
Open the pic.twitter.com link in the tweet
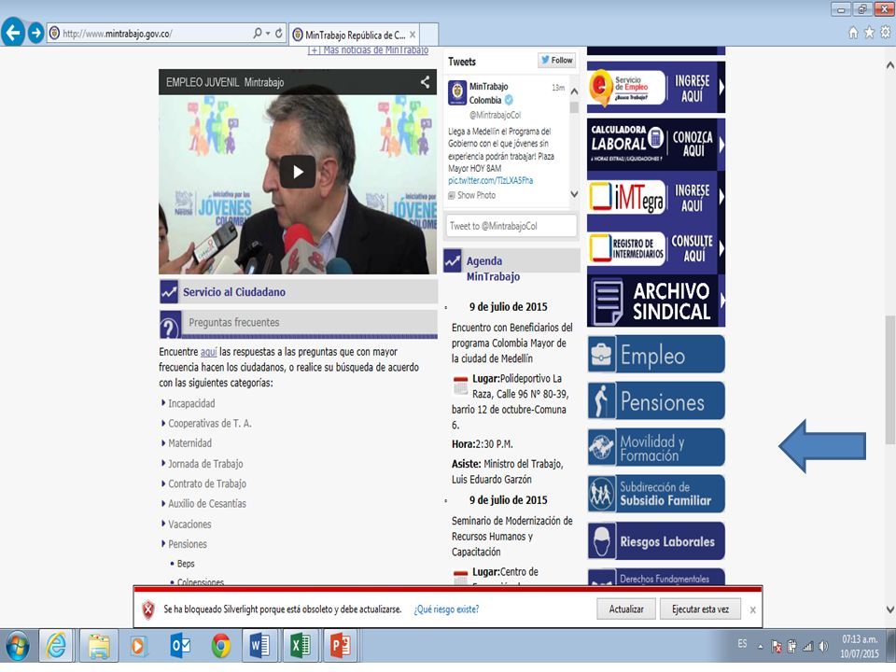click(490, 180)
